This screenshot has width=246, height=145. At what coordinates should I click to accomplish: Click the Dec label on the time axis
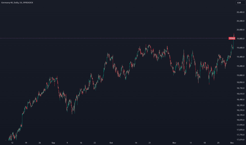click(232, 143)
